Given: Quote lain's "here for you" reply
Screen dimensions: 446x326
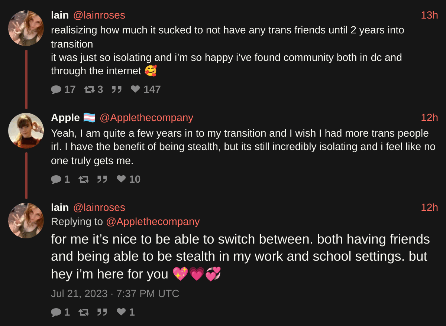Looking at the screenshot, I should click(102, 312).
